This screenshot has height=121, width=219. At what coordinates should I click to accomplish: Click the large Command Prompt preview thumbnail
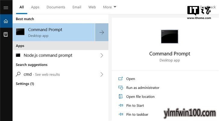[170, 37]
